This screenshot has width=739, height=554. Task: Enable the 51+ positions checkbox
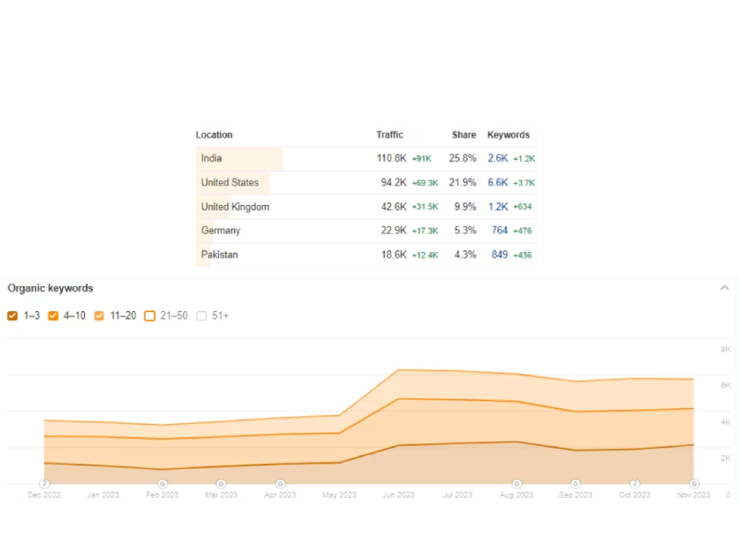pos(201,316)
